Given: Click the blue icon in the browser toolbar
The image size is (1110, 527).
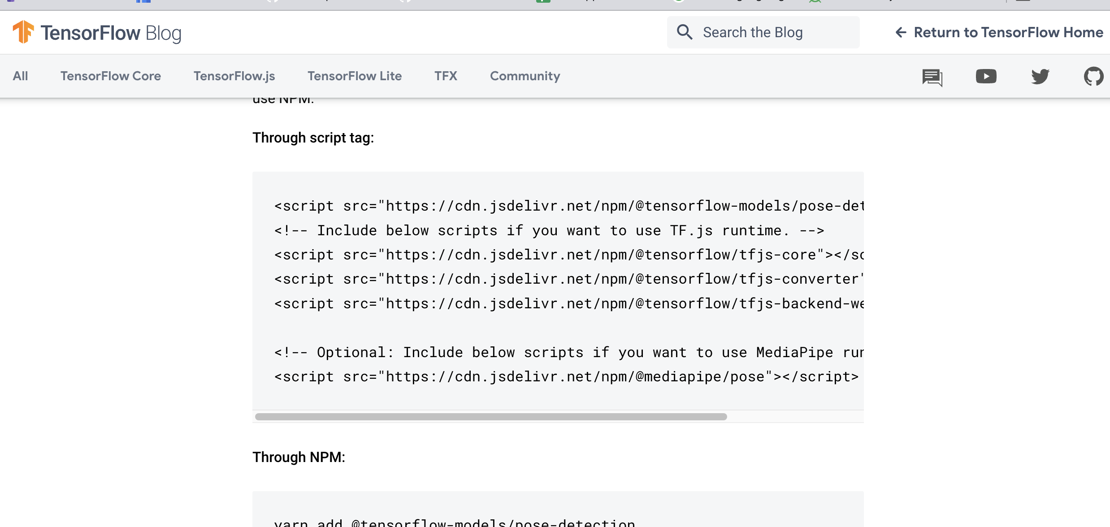Looking at the screenshot, I should (x=143, y=2).
